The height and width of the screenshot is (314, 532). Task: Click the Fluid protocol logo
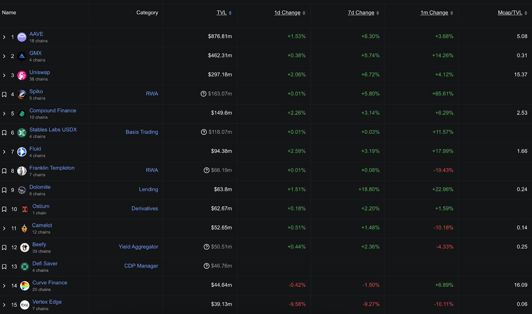(x=22, y=152)
